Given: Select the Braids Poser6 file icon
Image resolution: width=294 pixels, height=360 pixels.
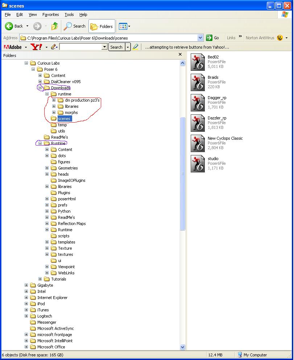Looking at the screenshot, I should pyautogui.click(x=198, y=82).
